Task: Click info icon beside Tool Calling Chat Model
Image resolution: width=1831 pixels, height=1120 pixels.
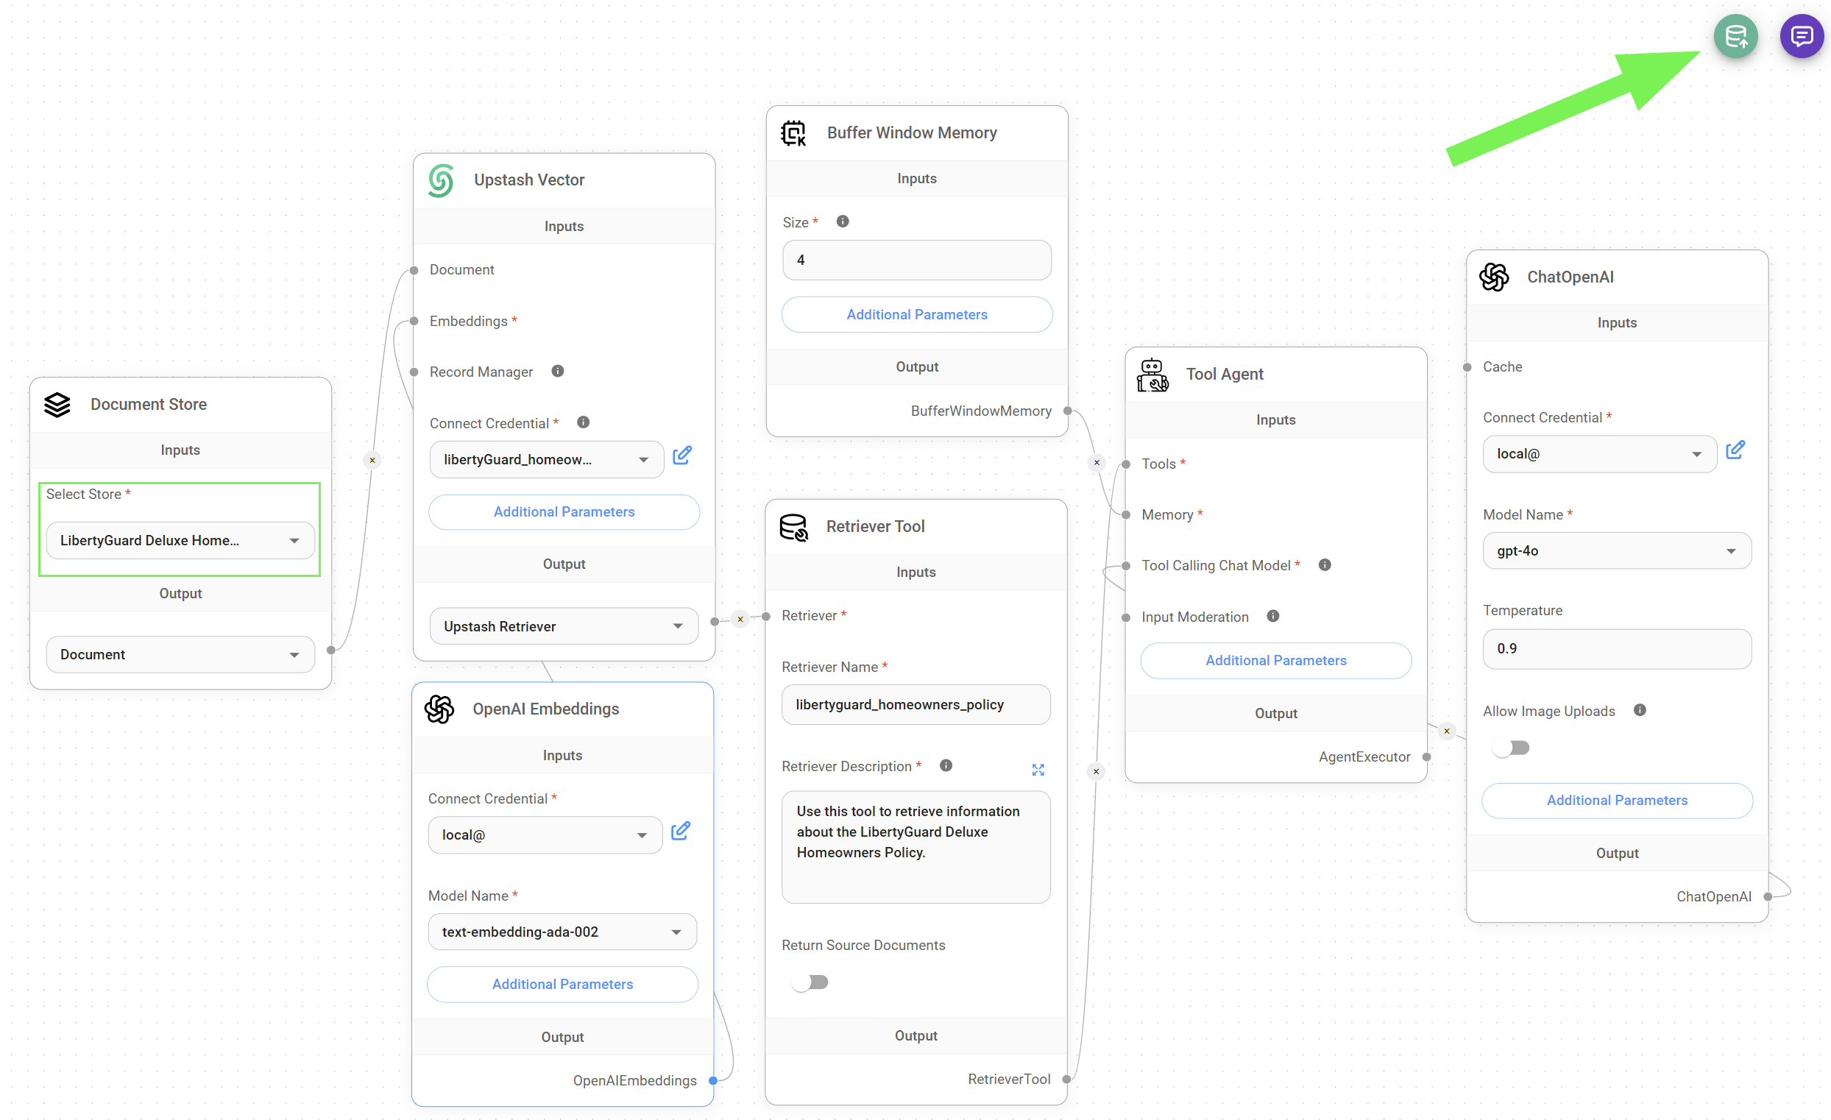Action: coord(1324,565)
